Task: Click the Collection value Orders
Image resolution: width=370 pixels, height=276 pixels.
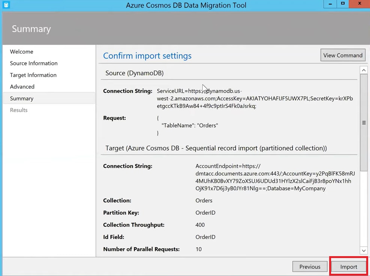Action: 204,200
